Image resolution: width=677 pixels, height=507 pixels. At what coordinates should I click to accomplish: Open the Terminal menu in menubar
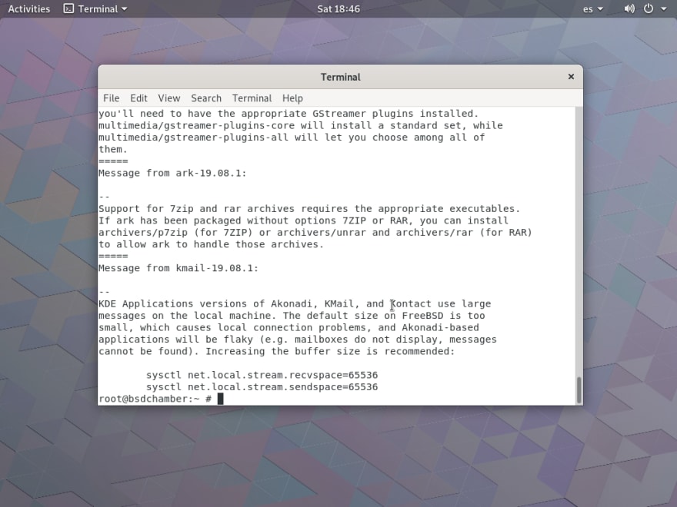tap(252, 98)
